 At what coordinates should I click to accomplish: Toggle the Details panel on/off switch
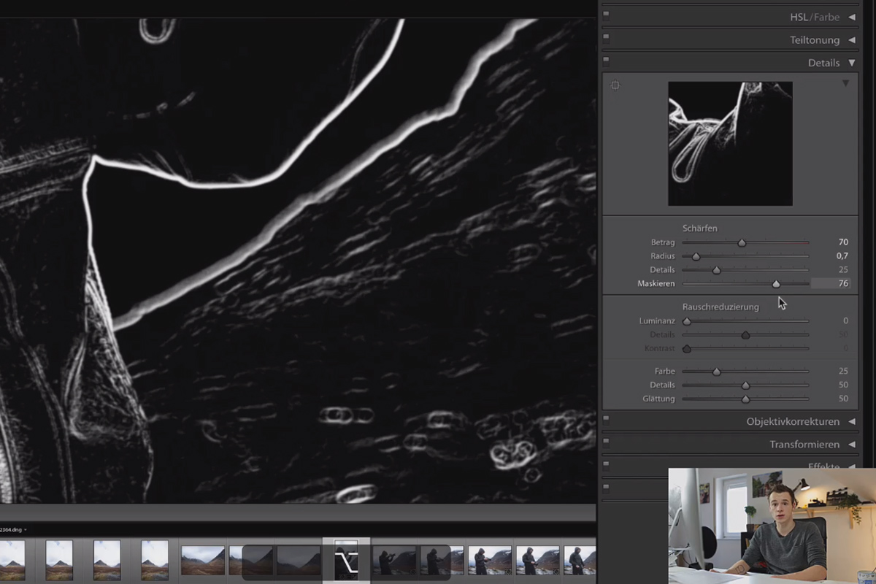[x=606, y=61]
